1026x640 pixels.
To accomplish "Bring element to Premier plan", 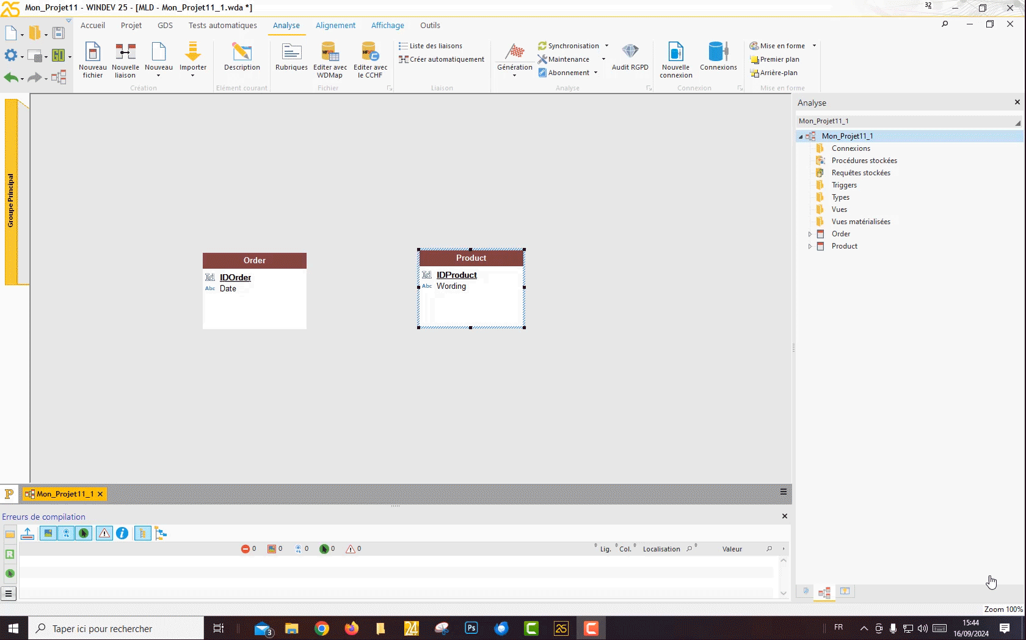I will (774, 59).
